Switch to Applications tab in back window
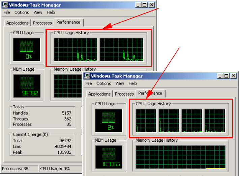The image size is (239, 176). coord(18,23)
